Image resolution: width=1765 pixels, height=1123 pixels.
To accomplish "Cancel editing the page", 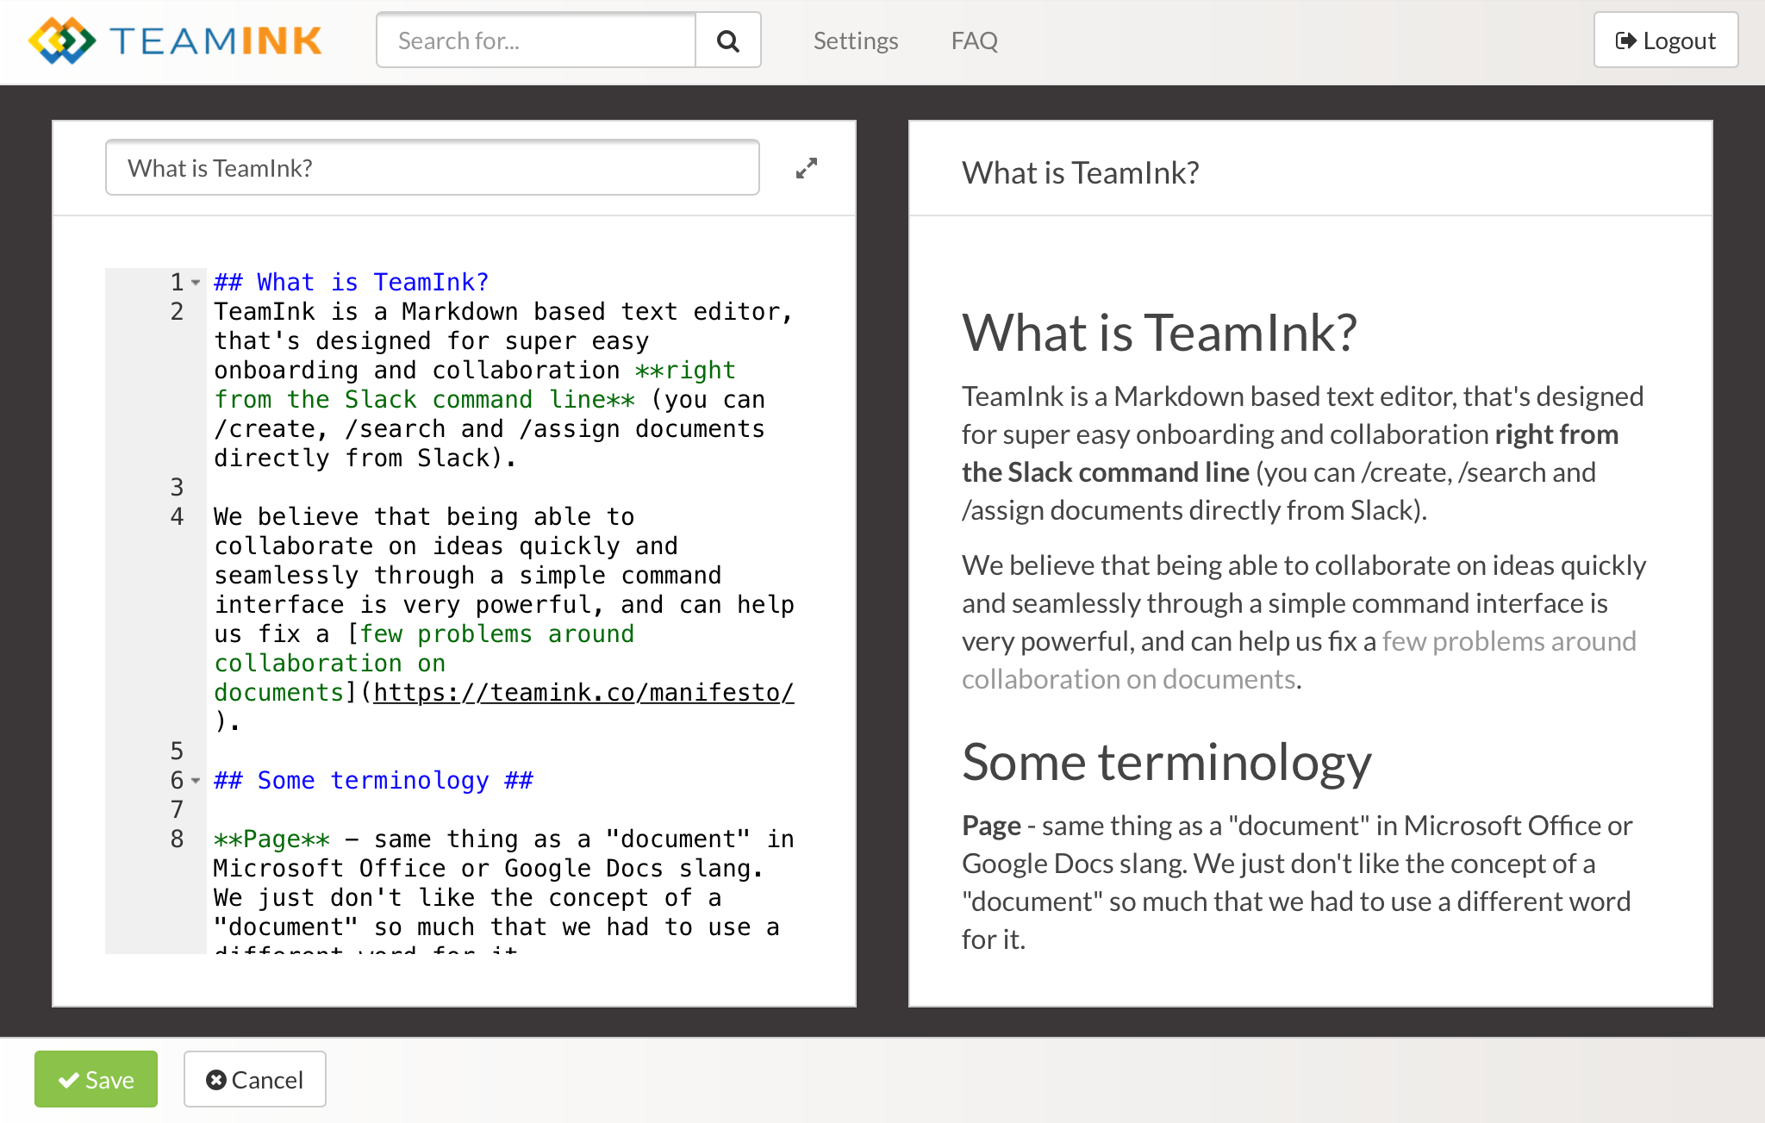I will (x=254, y=1079).
